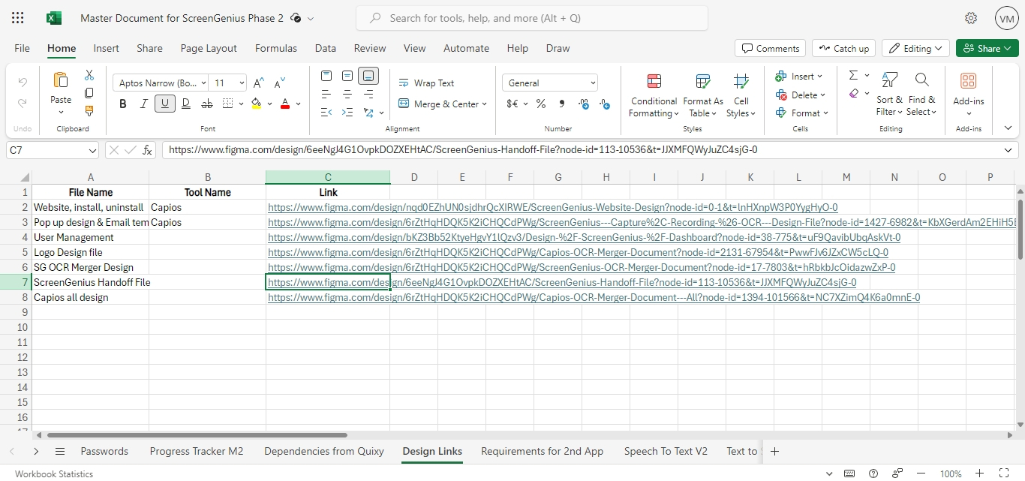1025x481 pixels.
Task: Click the Top Align icon
Action: pyautogui.click(x=326, y=76)
